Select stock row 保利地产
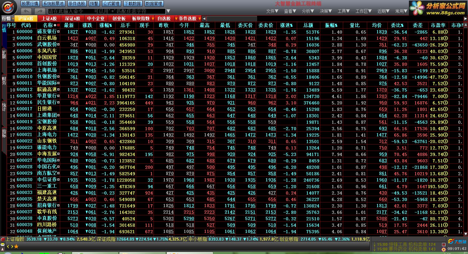Screen dimensions: 468x254 click(x=235, y=231)
